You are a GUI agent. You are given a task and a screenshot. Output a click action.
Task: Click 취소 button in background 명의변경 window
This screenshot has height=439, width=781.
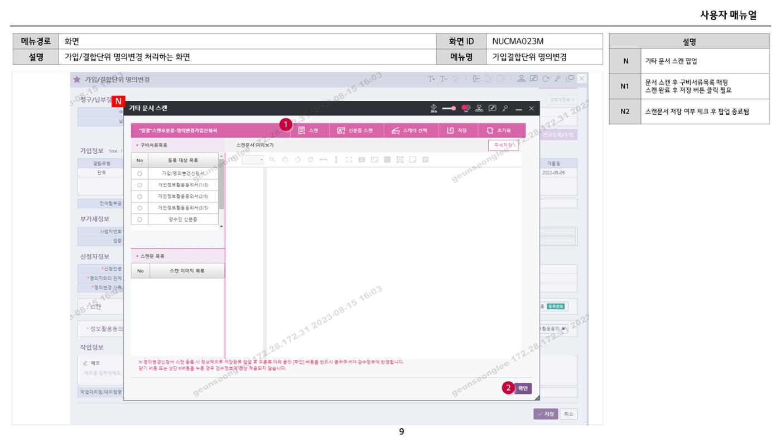tap(568, 414)
